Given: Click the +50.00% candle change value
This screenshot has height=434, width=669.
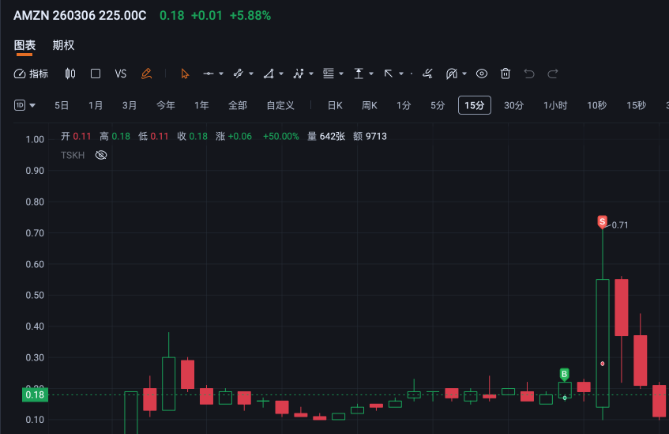Looking at the screenshot, I should pyautogui.click(x=280, y=136).
